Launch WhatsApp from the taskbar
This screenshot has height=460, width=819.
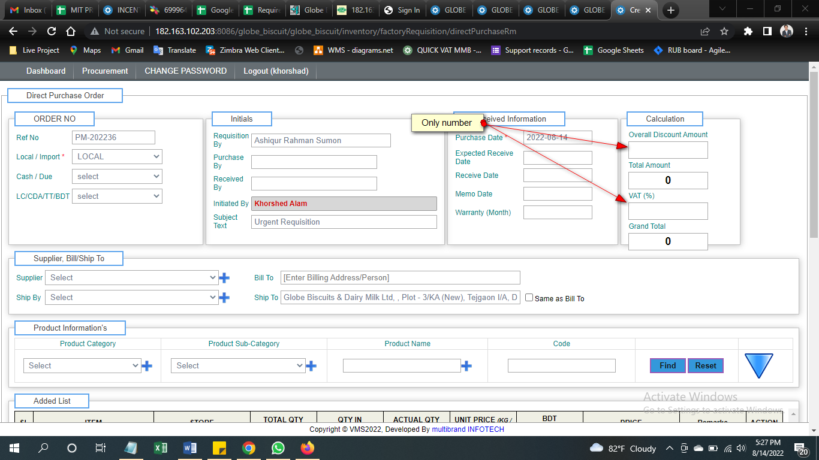click(x=278, y=448)
